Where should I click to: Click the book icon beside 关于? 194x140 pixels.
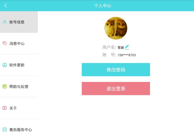click(x=5, y=108)
